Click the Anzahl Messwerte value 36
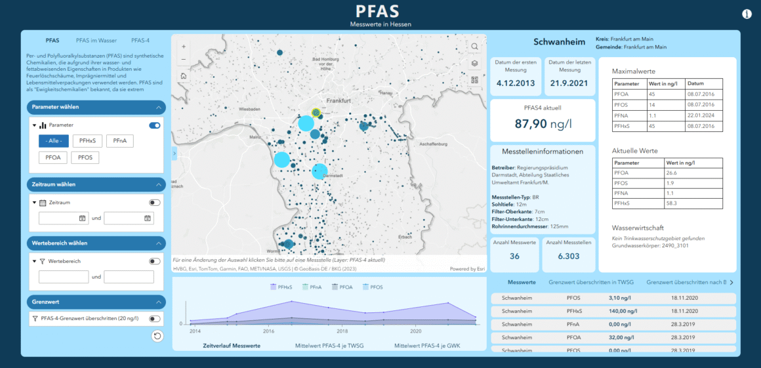This screenshot has width=761, height=368. [x=514, y=256]
